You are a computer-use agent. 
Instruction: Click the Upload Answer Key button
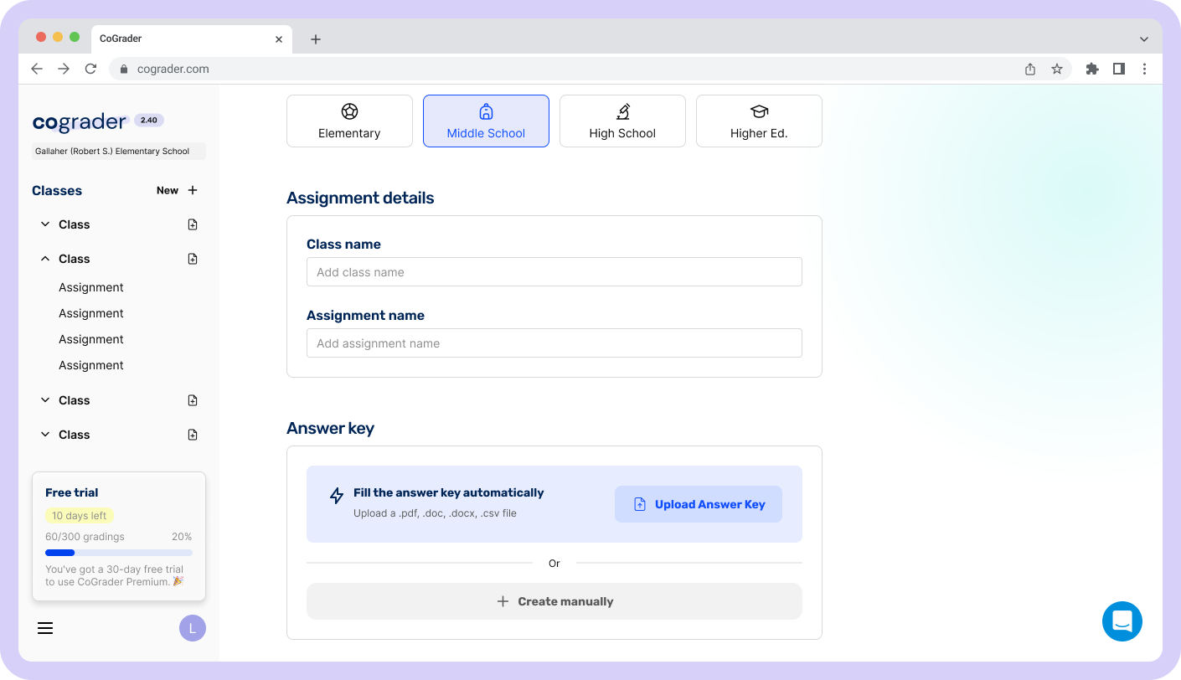pos(698,504)
